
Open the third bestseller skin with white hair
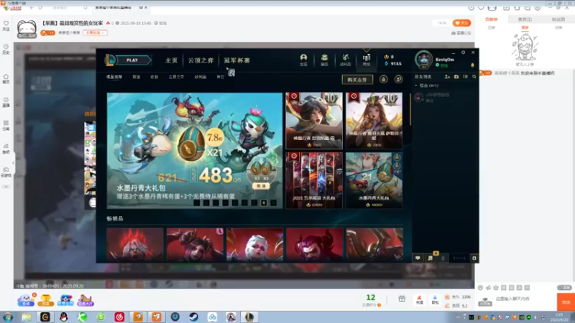(255, 244)
